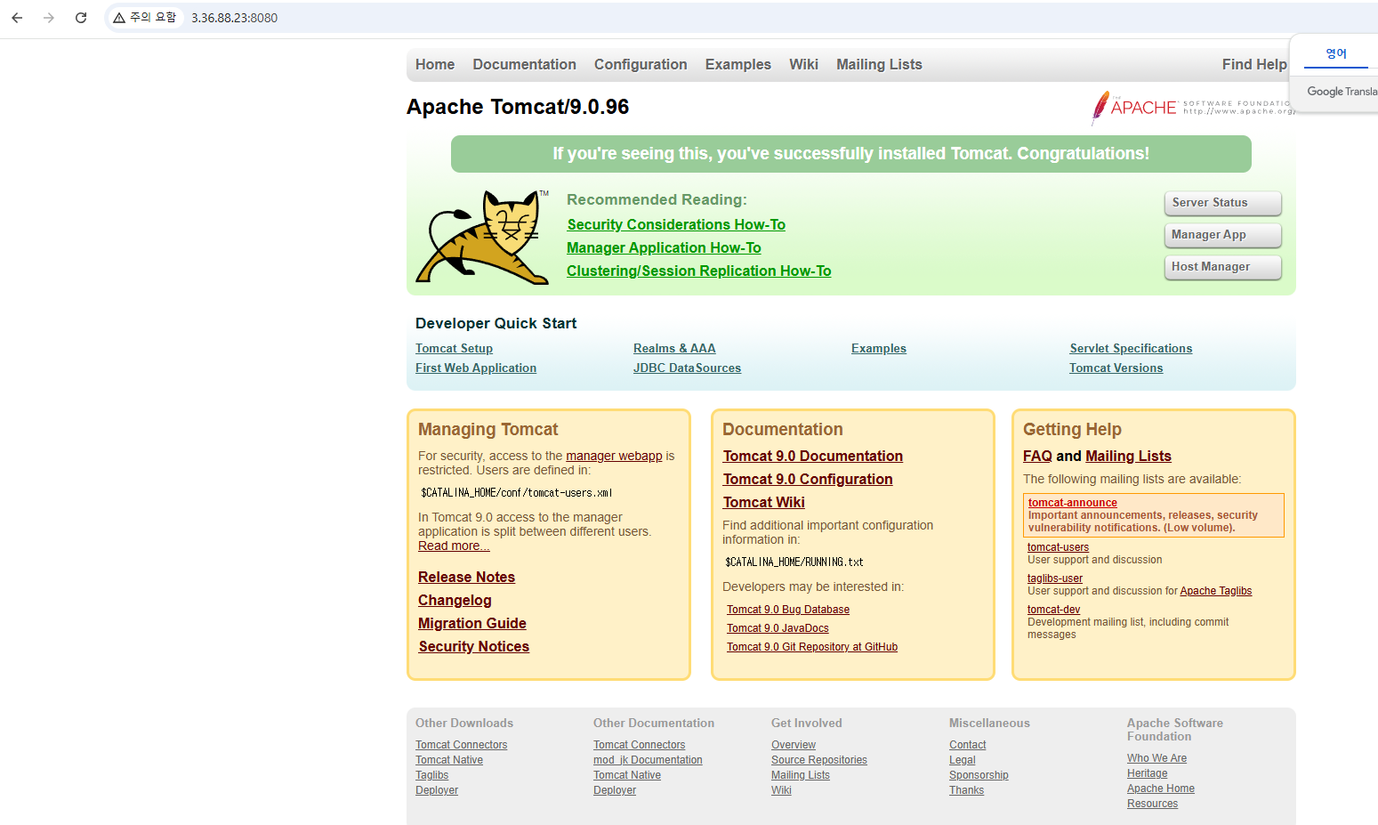Open Tomcat 9.0 Configuration link
The width and height of the screenshot is (1378, 825).
[808, 479]
